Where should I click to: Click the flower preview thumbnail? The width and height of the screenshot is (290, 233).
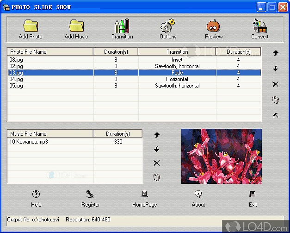point(222,156)
